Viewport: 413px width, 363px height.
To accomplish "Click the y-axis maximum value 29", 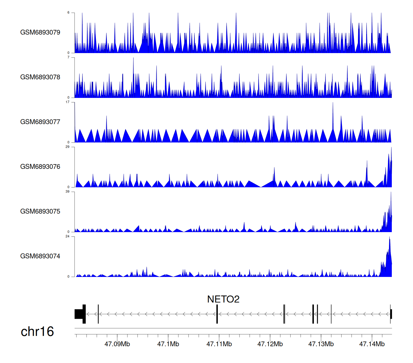I will tap(67, 147).
